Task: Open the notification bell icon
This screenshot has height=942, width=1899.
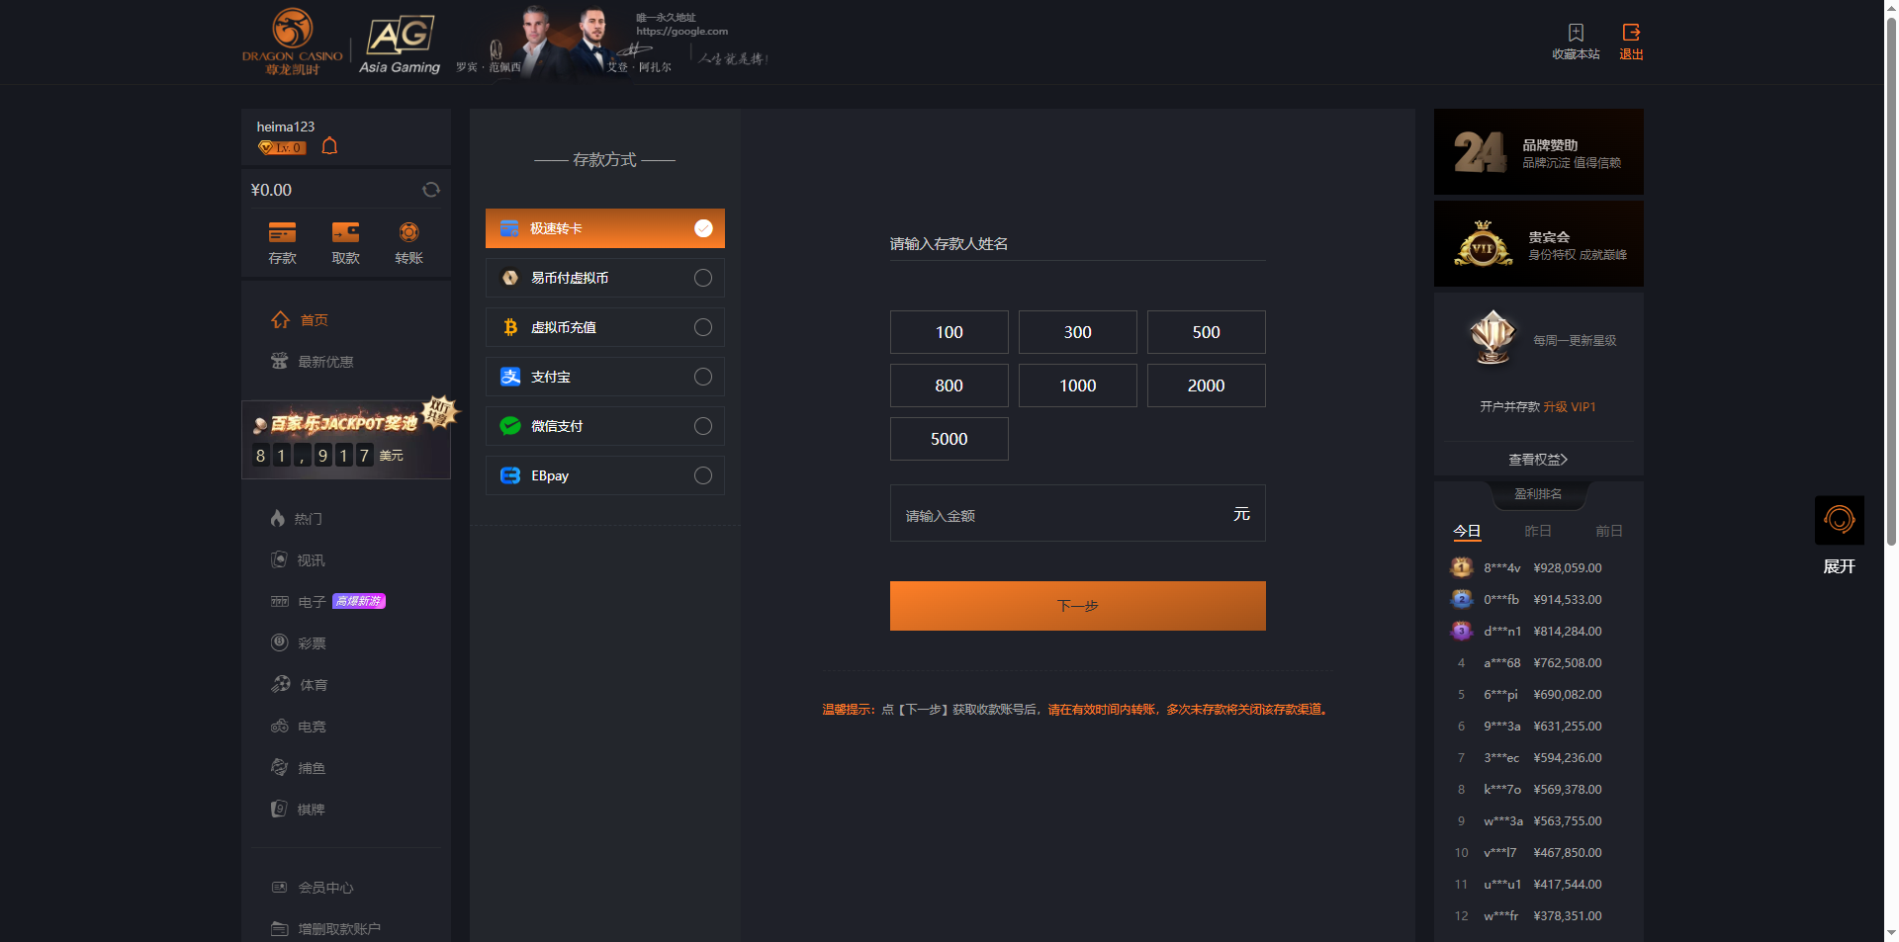Action: pos(330,146)
